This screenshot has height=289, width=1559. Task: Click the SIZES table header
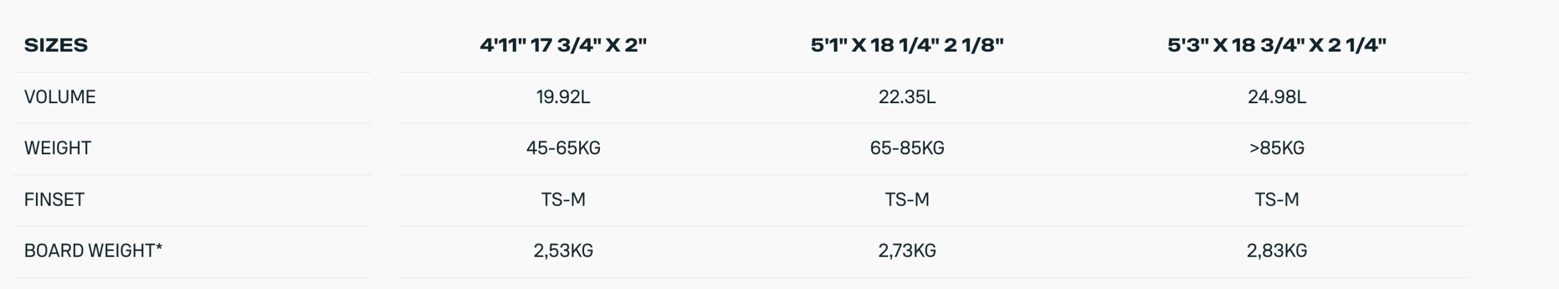(56, 45)
